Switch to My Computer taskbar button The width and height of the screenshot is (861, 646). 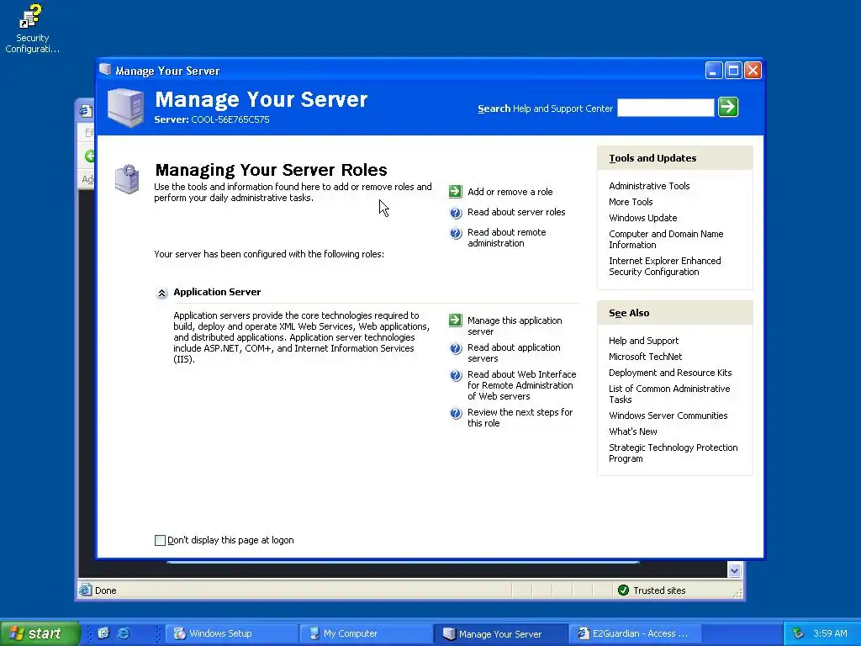[367, 633]
